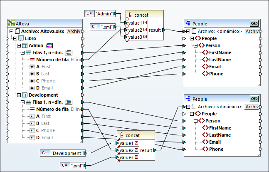Click the C= icon of the "Development" constant

(45, 153)
